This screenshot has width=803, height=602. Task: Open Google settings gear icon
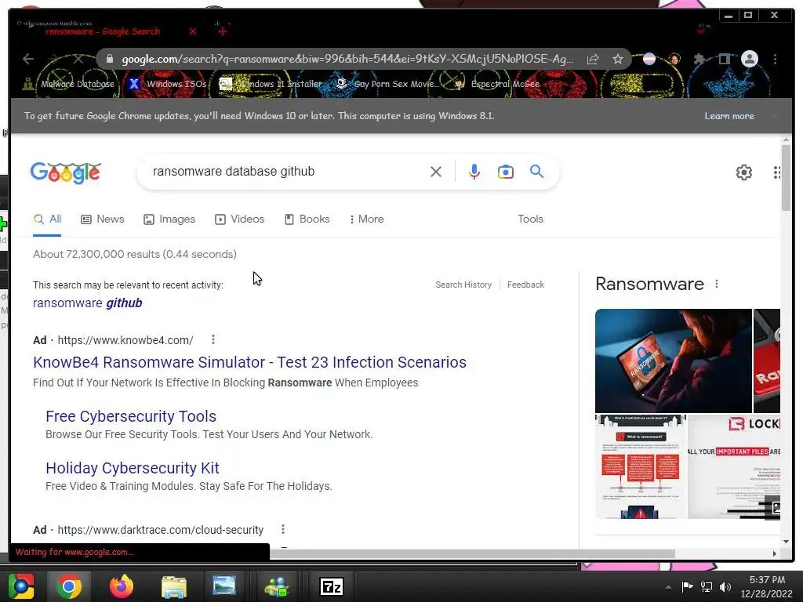(744, 172)
